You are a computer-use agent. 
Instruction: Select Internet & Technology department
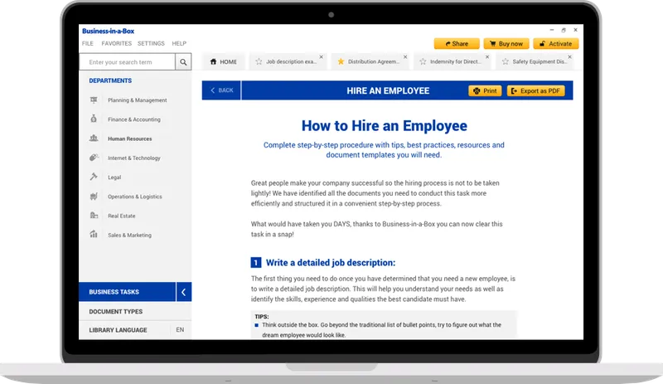coord(134,158)
